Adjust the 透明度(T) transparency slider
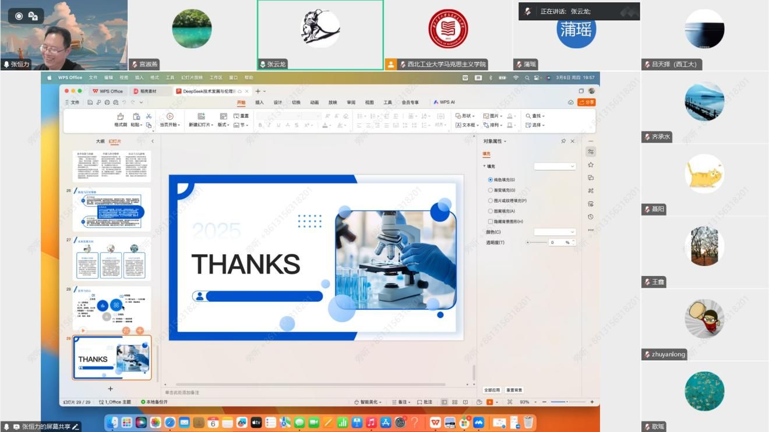The height and width of the screenshot is (432, 769). [528, 243]
